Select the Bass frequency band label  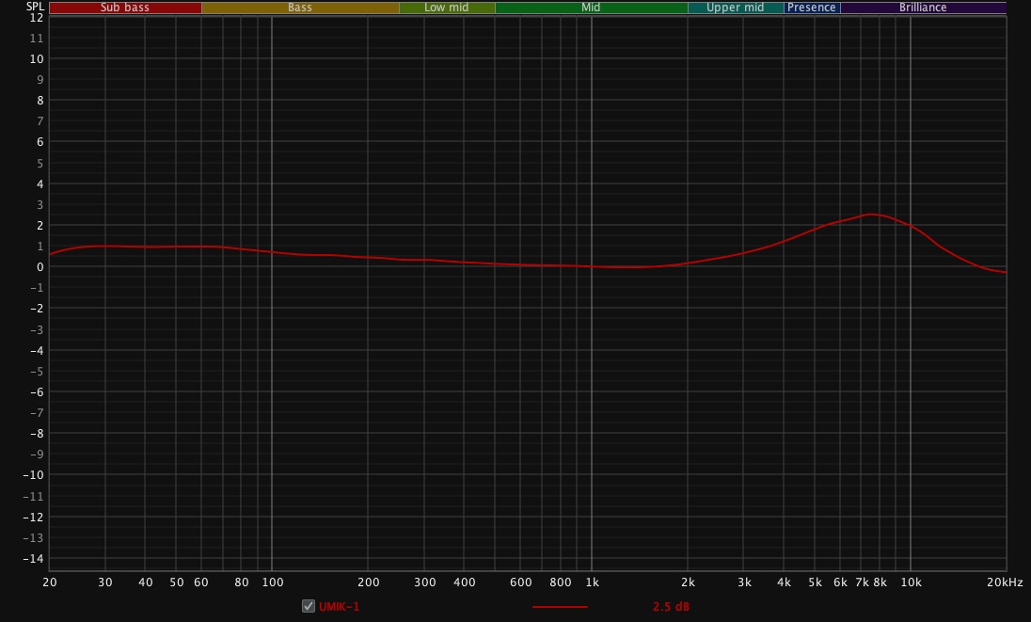(x=300, y=8)
